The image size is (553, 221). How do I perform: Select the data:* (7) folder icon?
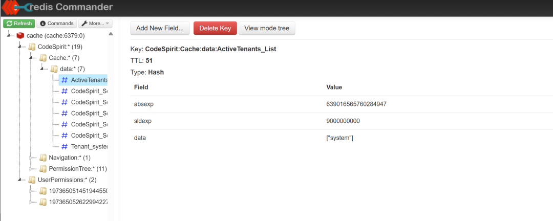click(54, 69)
